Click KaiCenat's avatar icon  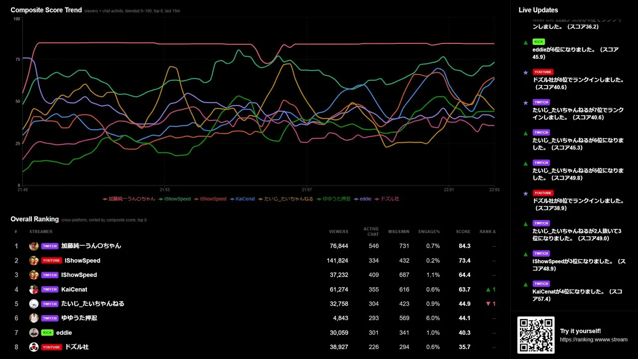coord(34,290)
